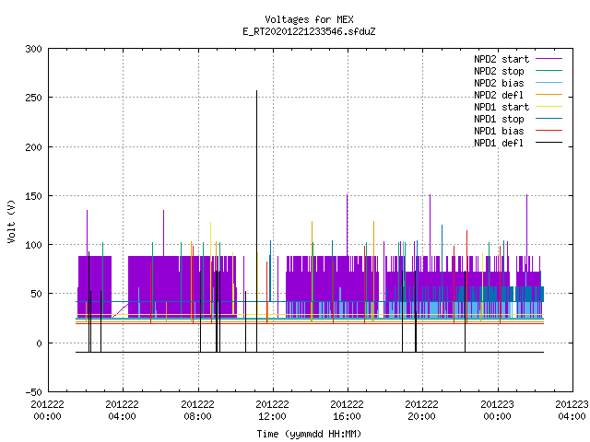Viewport: 590px width, 442px height.
Task: Select the 'NPD2 start' legend label
Action: coord(501,59)
